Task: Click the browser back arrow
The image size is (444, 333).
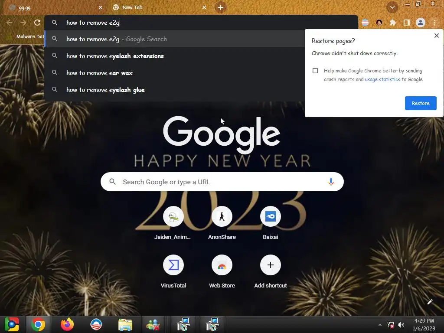Action: pyautogui.click(x=9, y=23)
